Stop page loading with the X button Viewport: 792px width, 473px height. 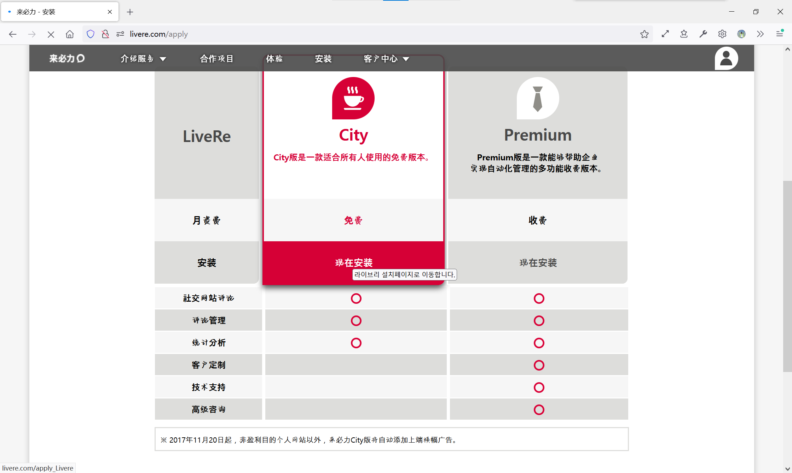[51, 34]
